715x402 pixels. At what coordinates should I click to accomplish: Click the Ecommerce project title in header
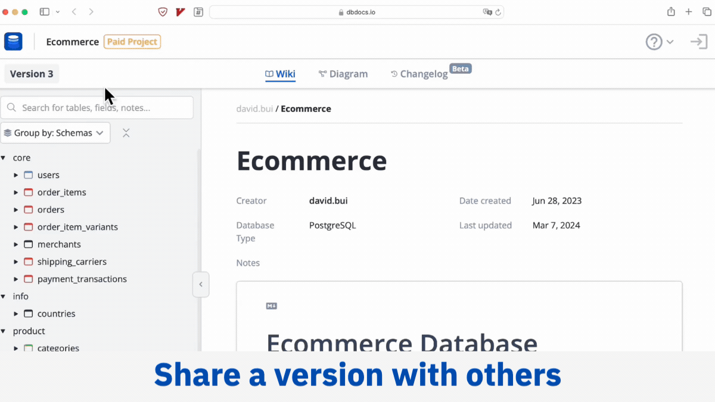point(72,42)
